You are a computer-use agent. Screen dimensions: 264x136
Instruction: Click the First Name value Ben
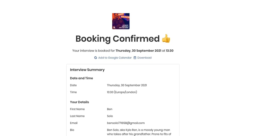(x=110, y=109)
